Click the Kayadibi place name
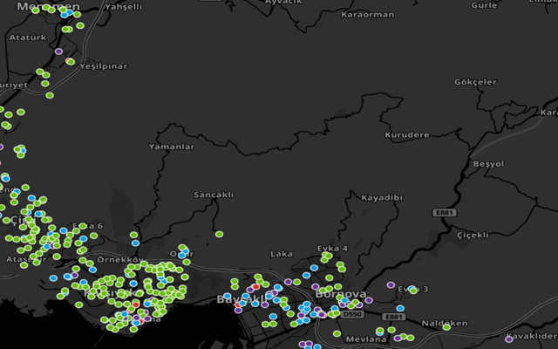This screenshot has height=349, width=558. [381, 197]
